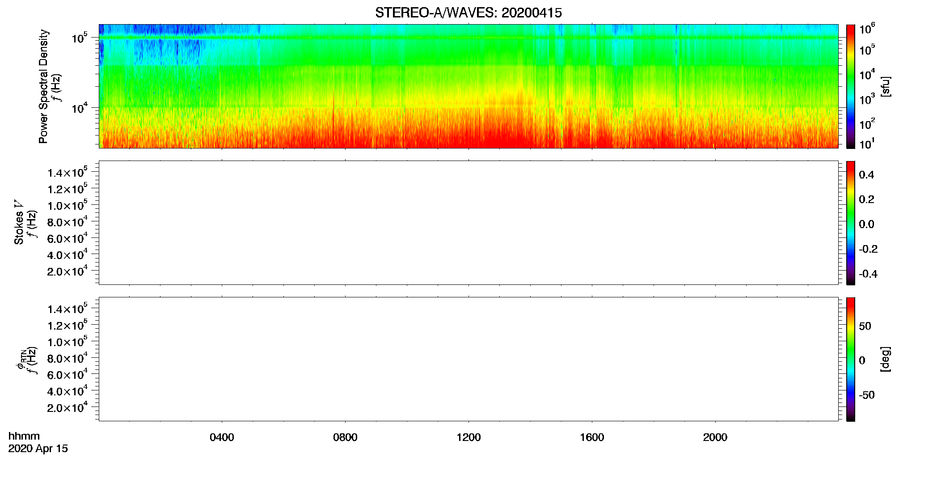Select the 0800 time axis label
The image size is (937, 483).
point(345,437)
